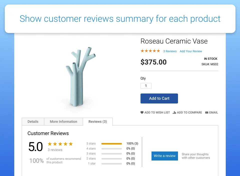Click the 5 stars rating bar

pyautogui.click(x=111, y=143)
